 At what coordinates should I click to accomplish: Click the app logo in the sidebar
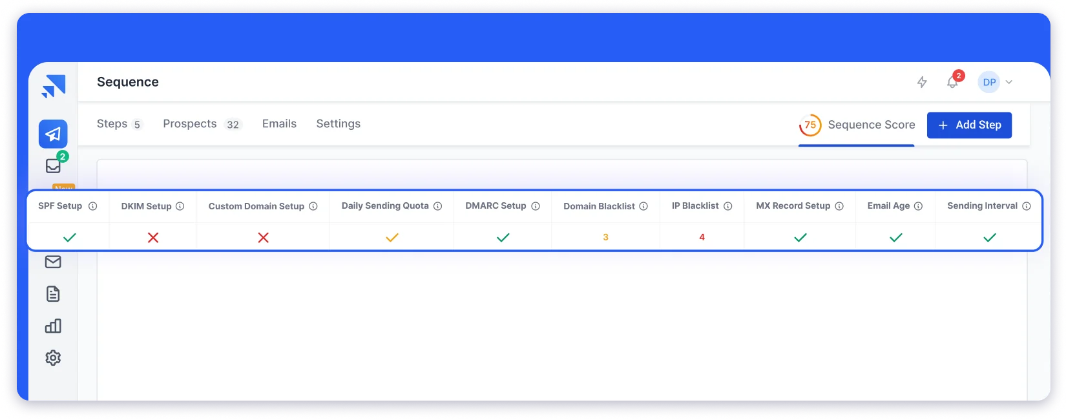coord(54,86)
